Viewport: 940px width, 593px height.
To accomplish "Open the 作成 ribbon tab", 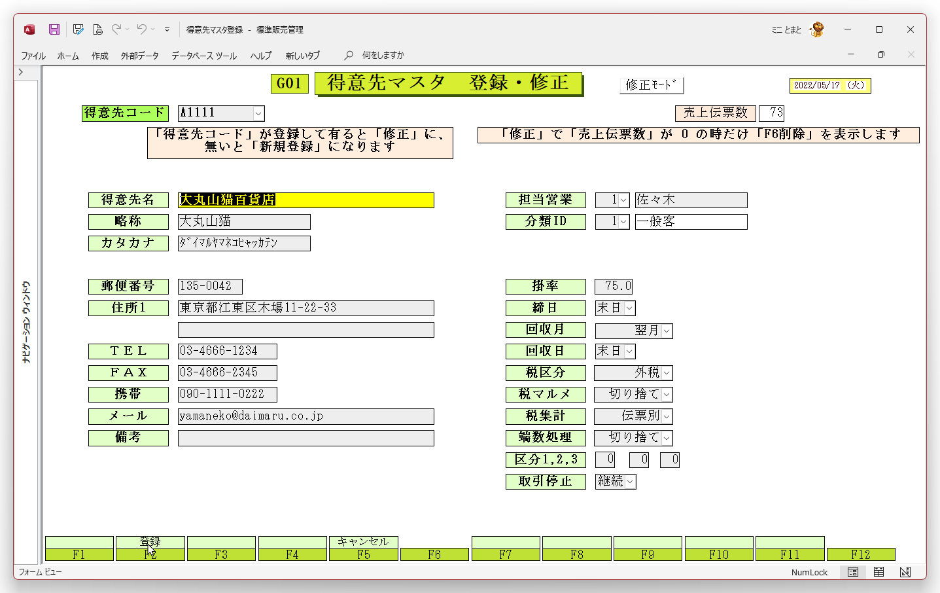I will (100, 56).
